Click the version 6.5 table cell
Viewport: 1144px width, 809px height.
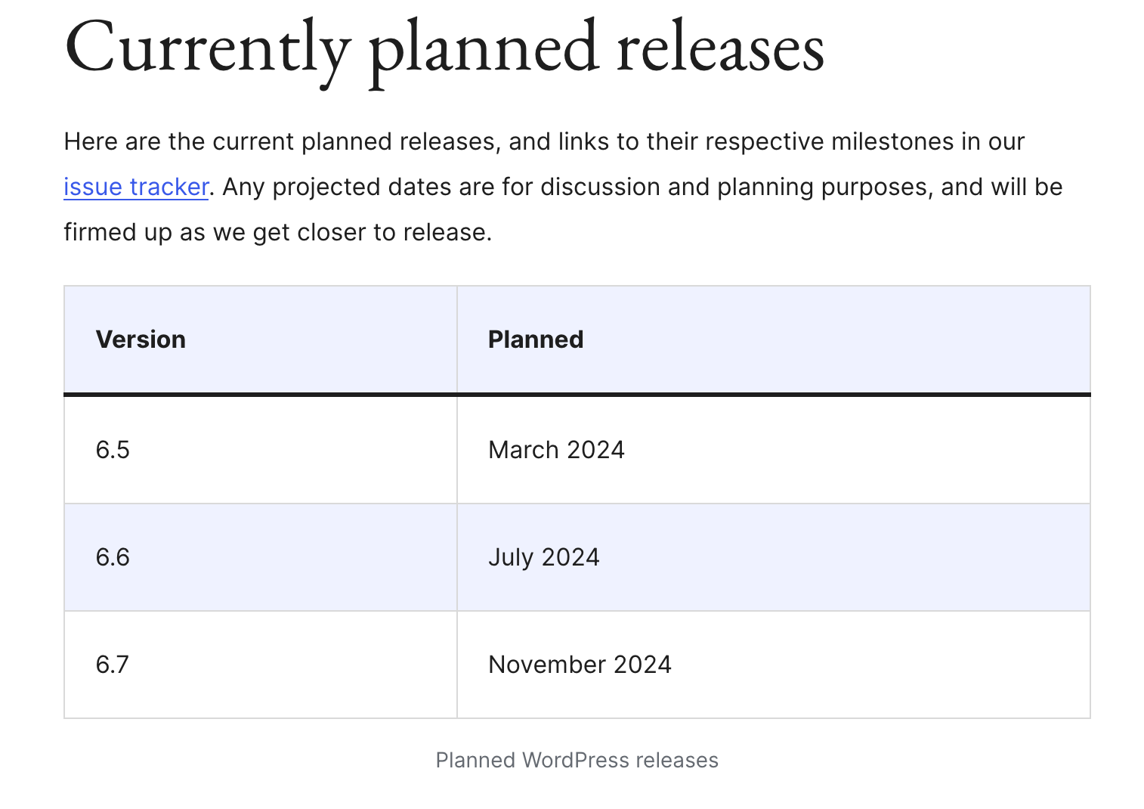pyautogui.click(x=113, y=450)
